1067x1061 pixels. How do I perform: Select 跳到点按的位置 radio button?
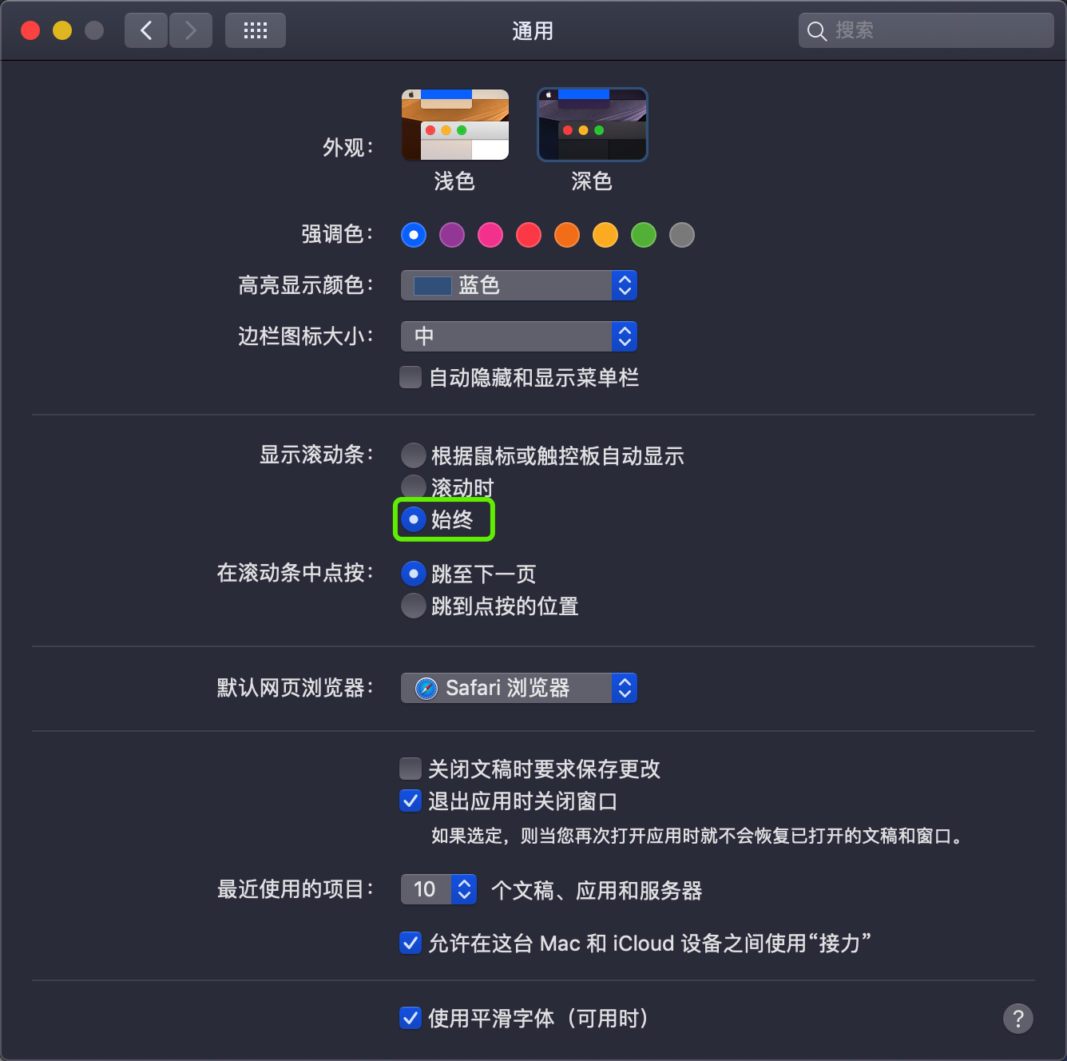pos(414,606)
